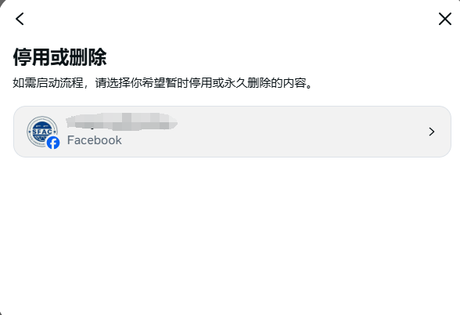Click the blue Facebook logo badge
460x315 pixels.
53,143
